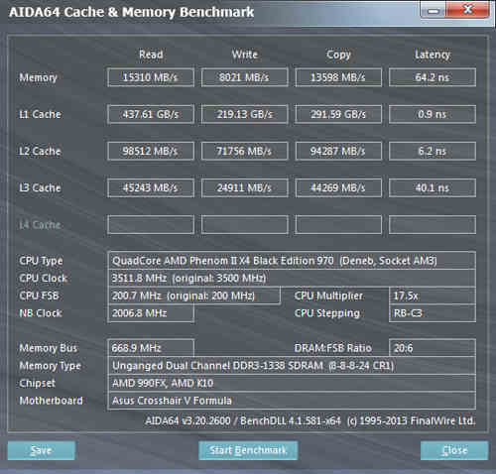Click the CPU Clock value field

[292, 278]
